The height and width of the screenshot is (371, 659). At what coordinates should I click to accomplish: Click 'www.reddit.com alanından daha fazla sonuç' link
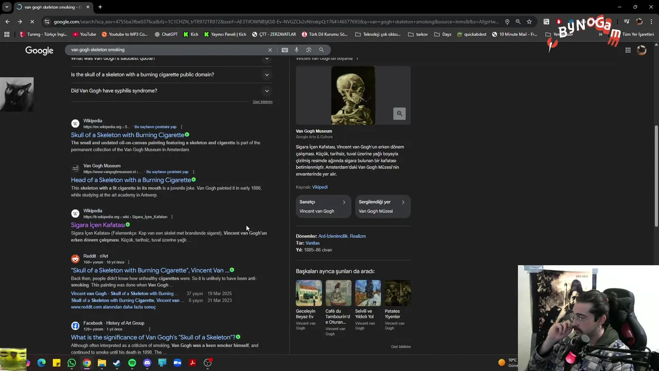113,307
